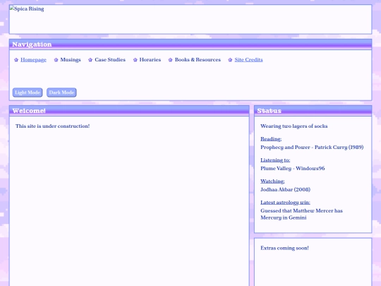
Task: Click the flower bullet beside Homepage
Action: pyautogui.click(x=16, y=60)
